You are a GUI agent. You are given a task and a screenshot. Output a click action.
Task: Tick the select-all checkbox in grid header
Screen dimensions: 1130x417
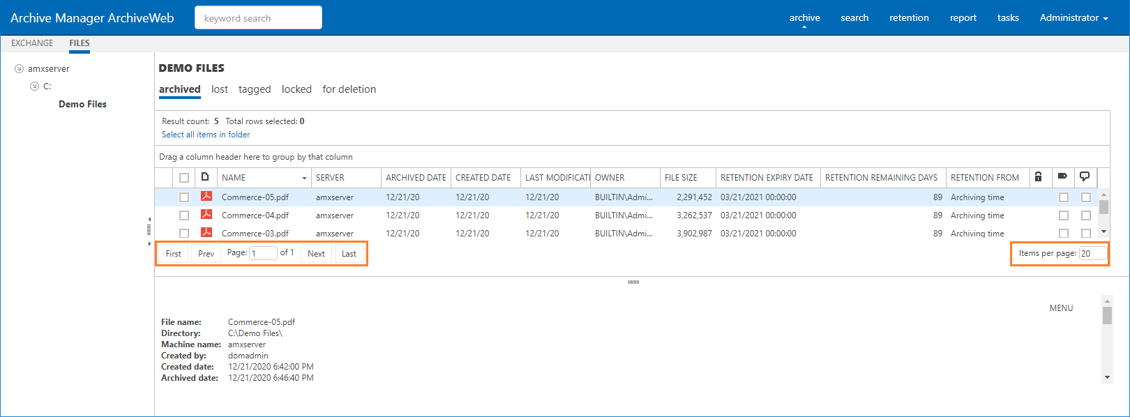coord(184,178)
